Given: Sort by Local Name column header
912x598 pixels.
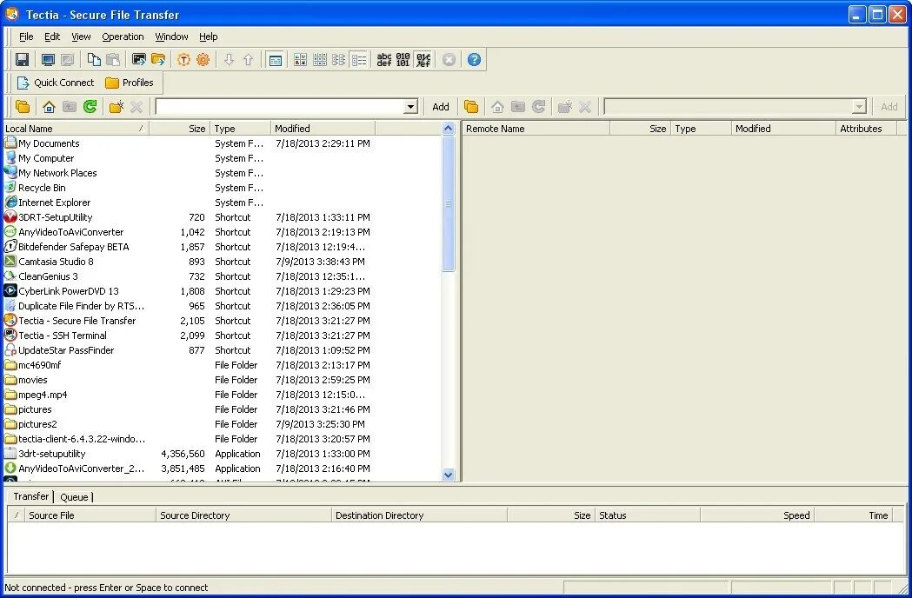Looking at the screenshot, I should point(76,129).
